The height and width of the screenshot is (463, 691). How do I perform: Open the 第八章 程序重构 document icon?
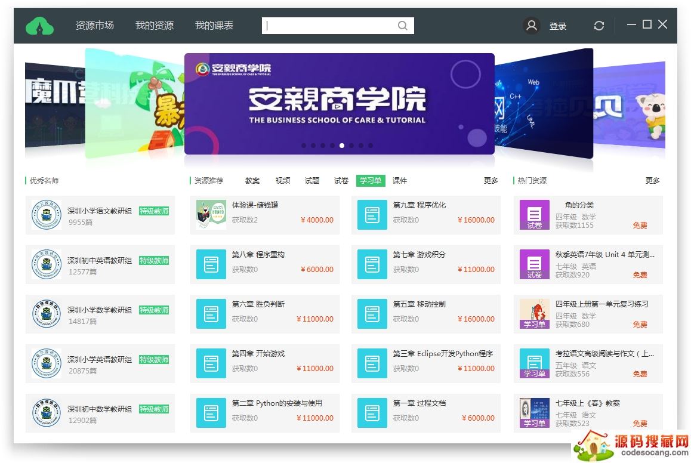[x=211, y=264]
